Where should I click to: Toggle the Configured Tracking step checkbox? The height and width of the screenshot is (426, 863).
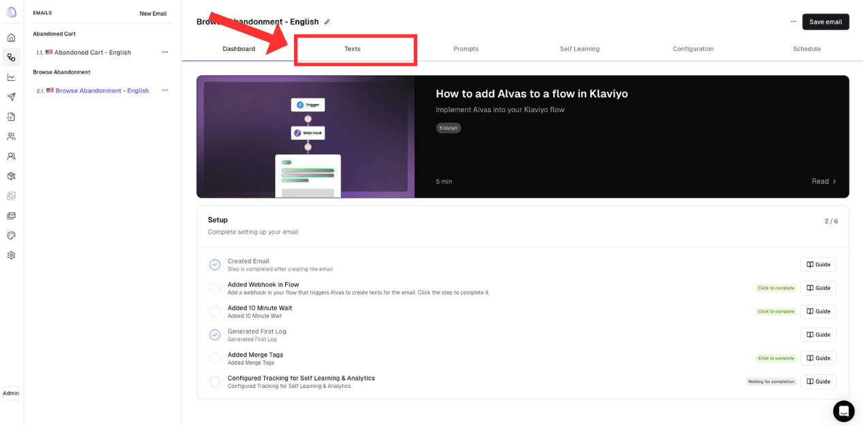coord(215,382)
